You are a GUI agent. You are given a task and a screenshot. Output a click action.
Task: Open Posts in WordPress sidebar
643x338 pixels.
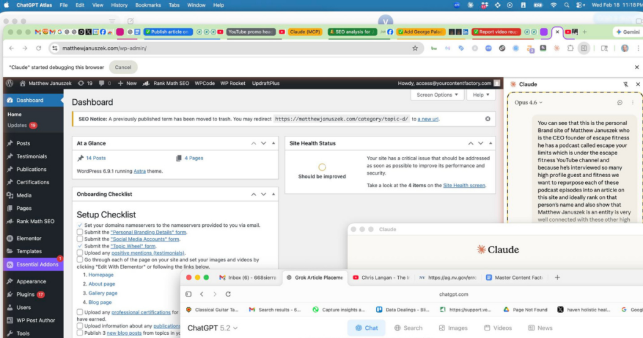click(23, 143)
